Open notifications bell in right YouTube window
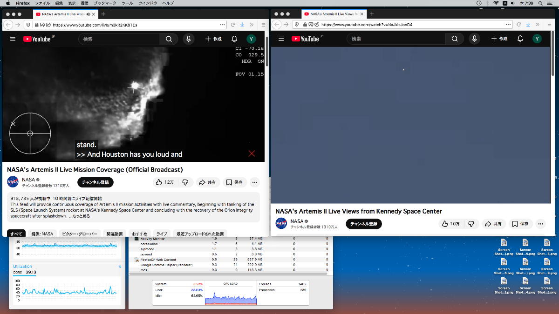This screenshot has width=559, height=314. [520, 39]
